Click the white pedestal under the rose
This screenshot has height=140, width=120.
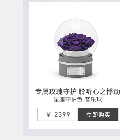pos(76,53)
